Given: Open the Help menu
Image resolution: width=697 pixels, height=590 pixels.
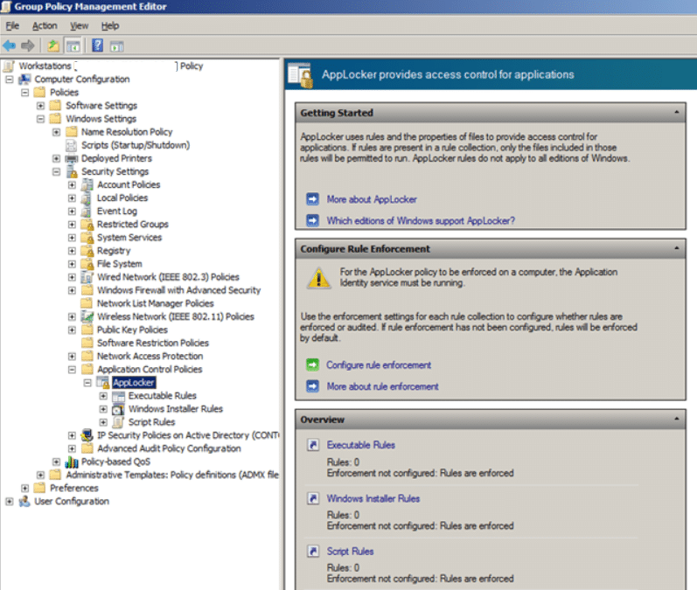Looking at the screenshot, I should click(x=110, y=25).
